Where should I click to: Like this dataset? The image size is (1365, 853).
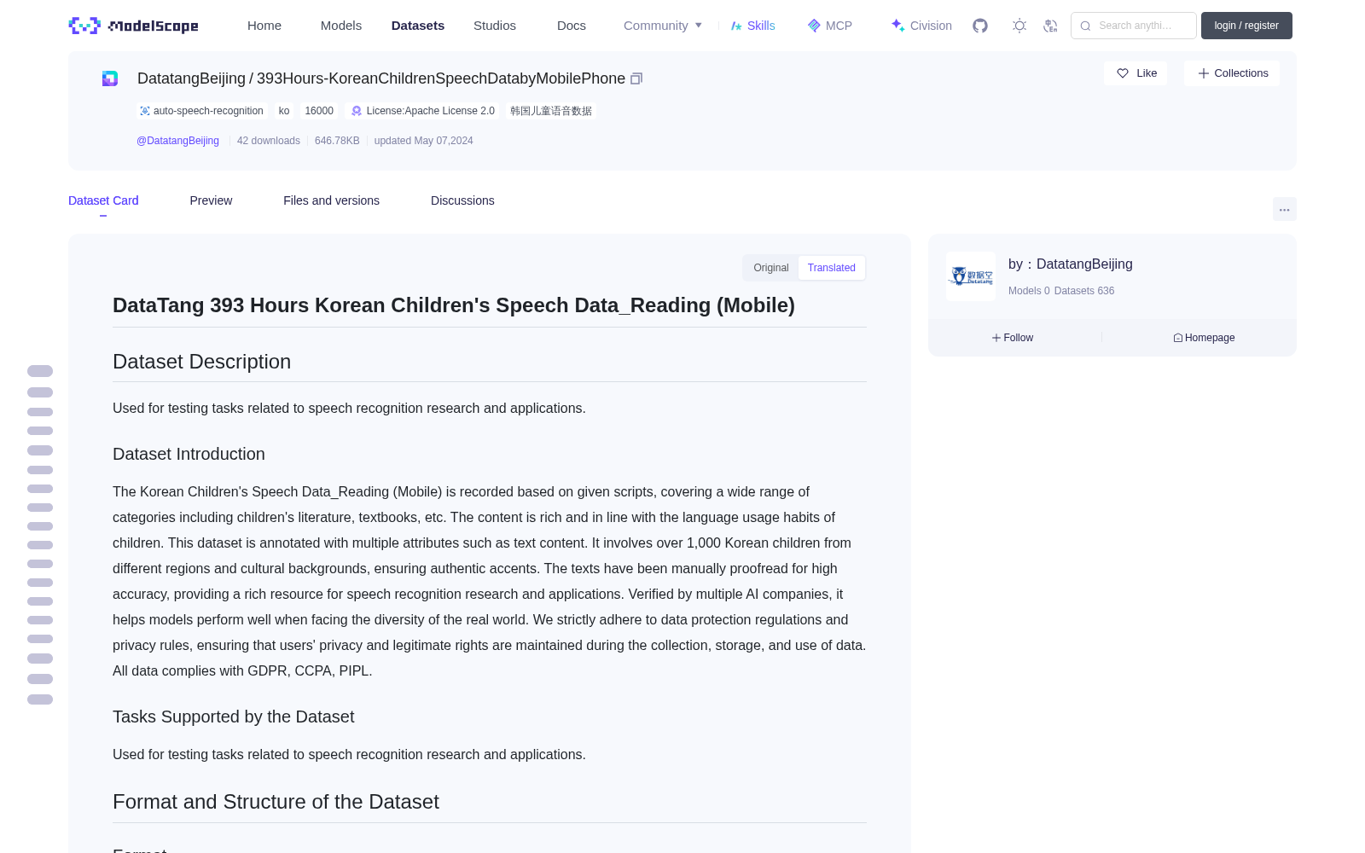point(1136,73)
